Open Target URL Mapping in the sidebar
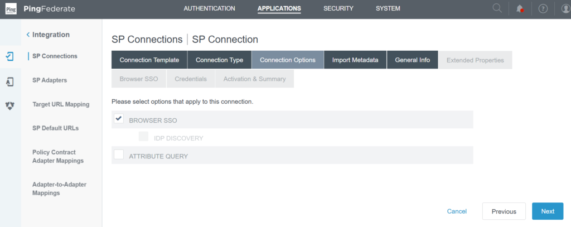This screenshot has width=571, height=227. 61,104
